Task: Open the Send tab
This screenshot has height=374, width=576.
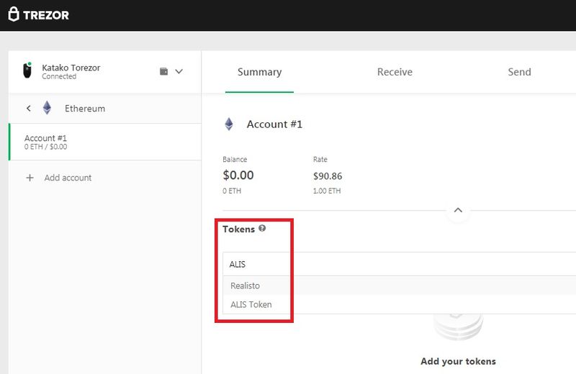Action: pyautogui.click(x=519, y=72)
